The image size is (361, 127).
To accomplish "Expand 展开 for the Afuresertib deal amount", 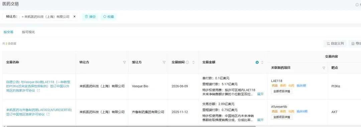I will coord(260,120).
